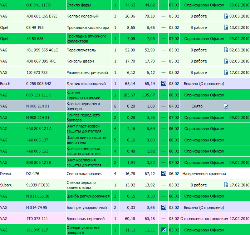Select part number 4D0 867 395 7PE
250x235 pixels.
tap(41, 61)
